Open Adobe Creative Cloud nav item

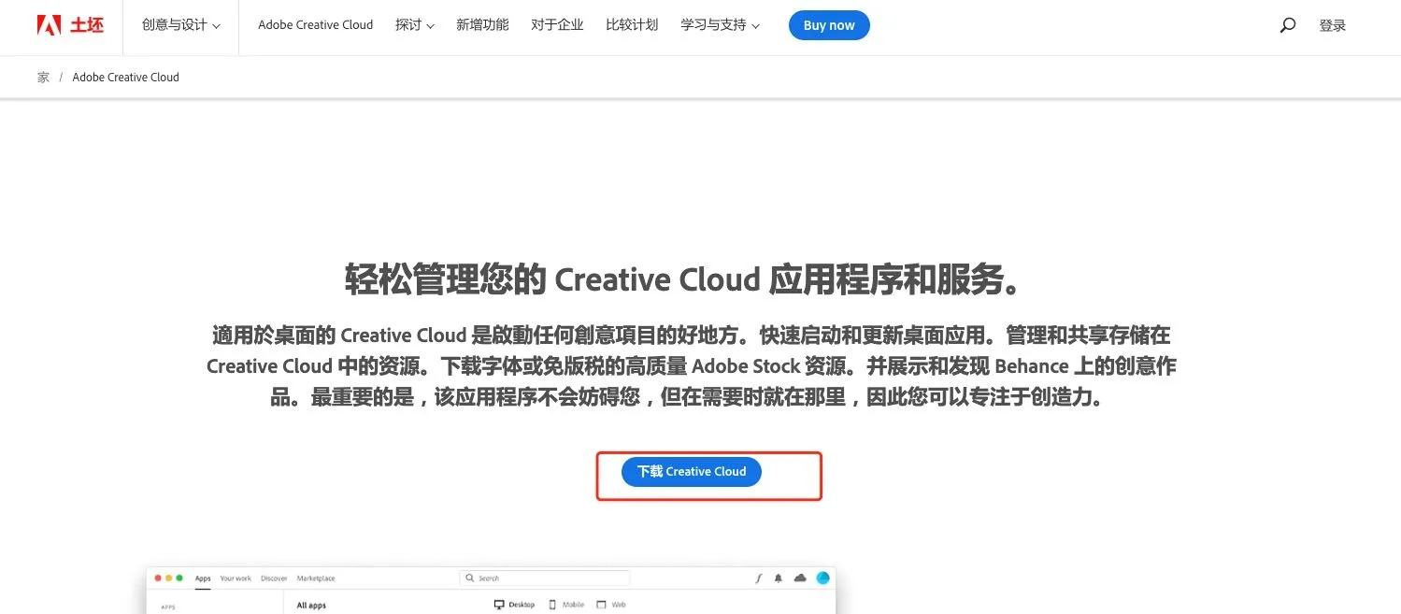(316, 25)
